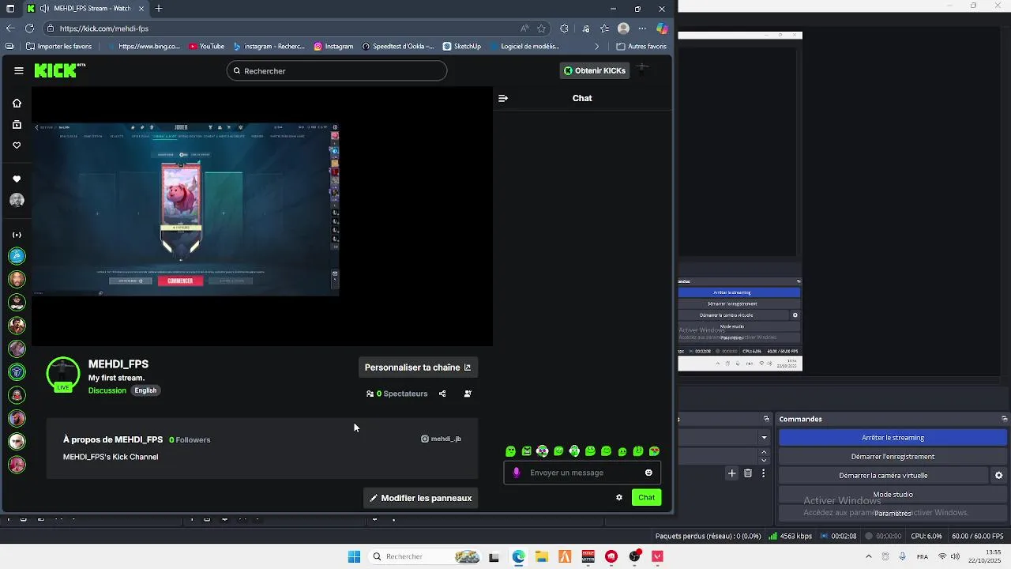Screen dimensions: 1011x569
Task: Expand bookmarks overflow chevron
Action: pyautogui.click(x=596, y=47)
